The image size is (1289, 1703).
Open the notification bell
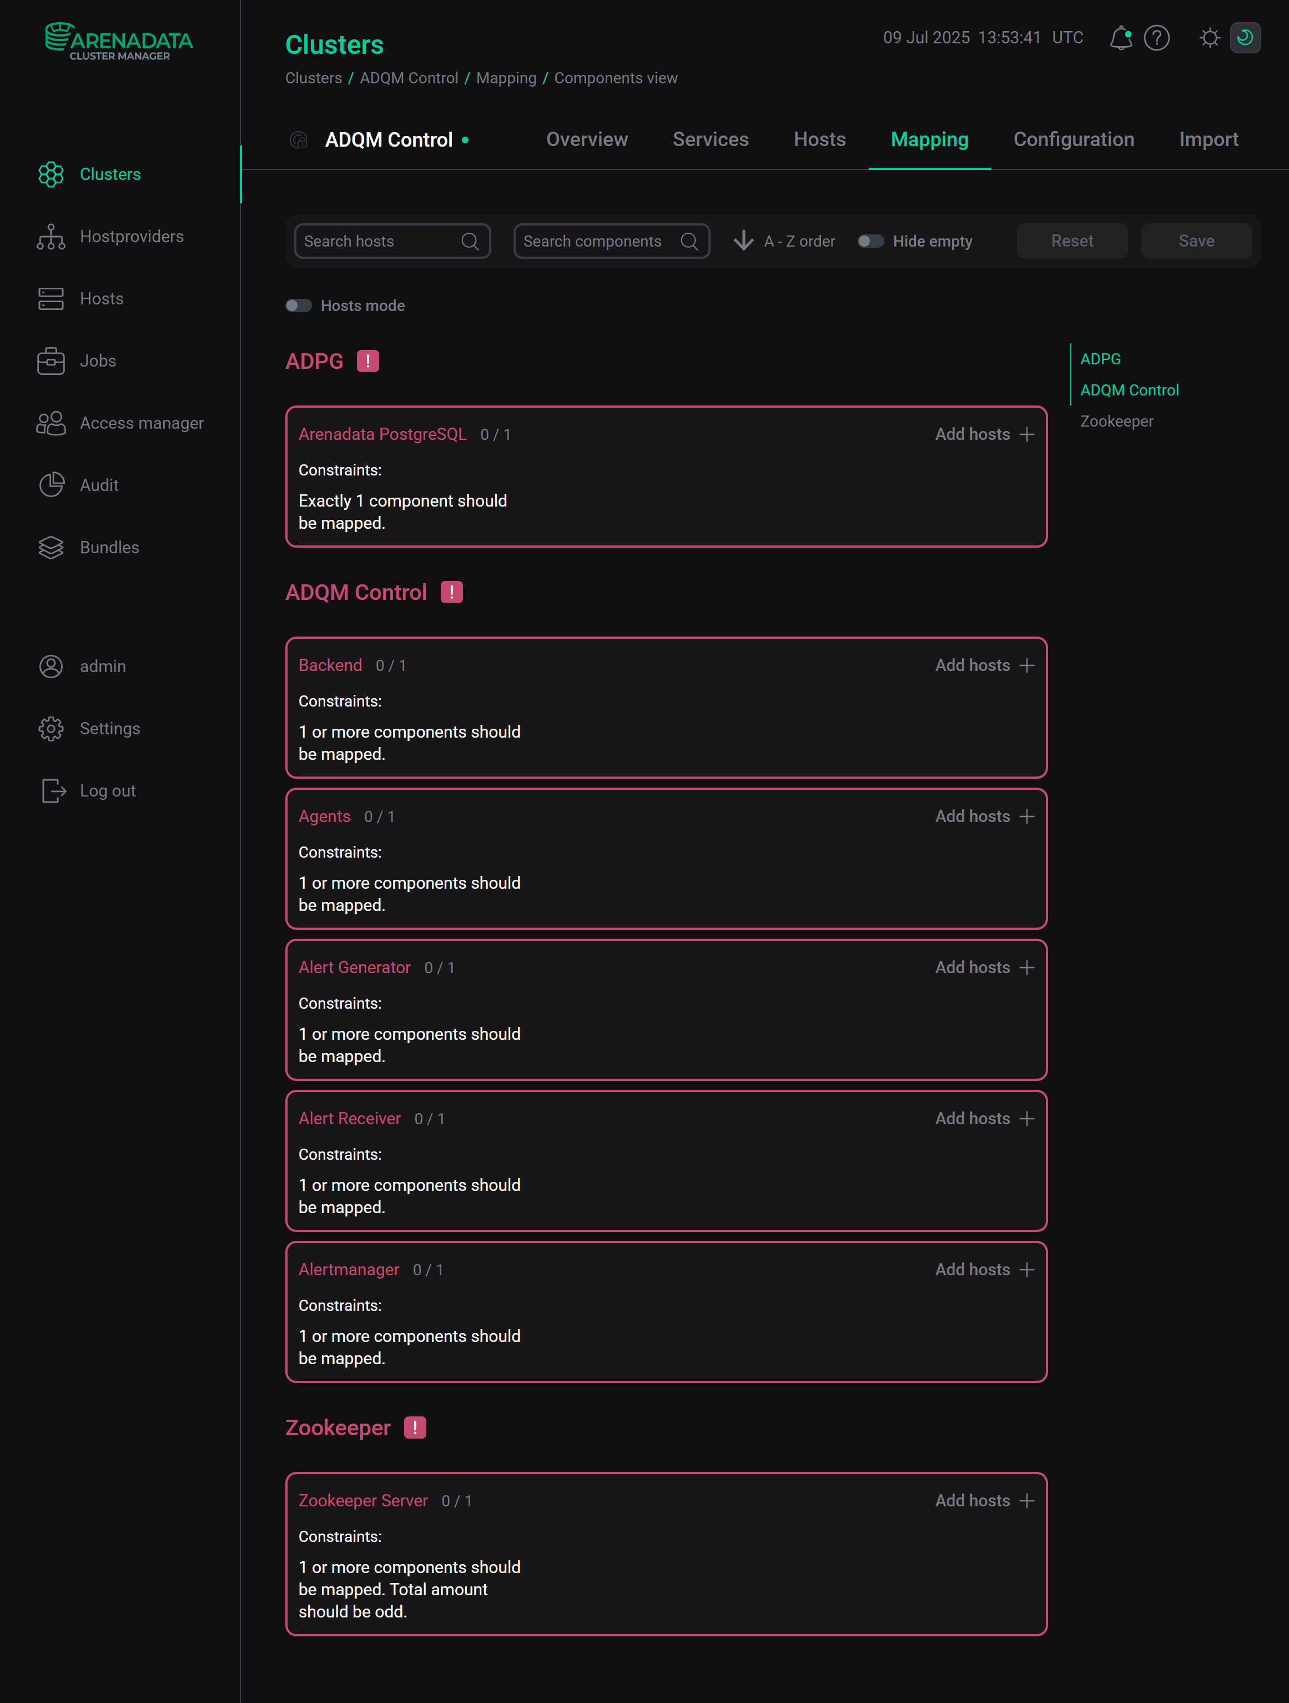click(1120, 38)
